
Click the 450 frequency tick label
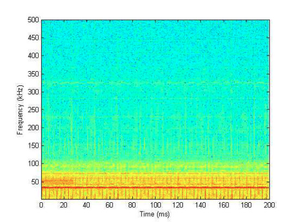click(x=33, y=38)
